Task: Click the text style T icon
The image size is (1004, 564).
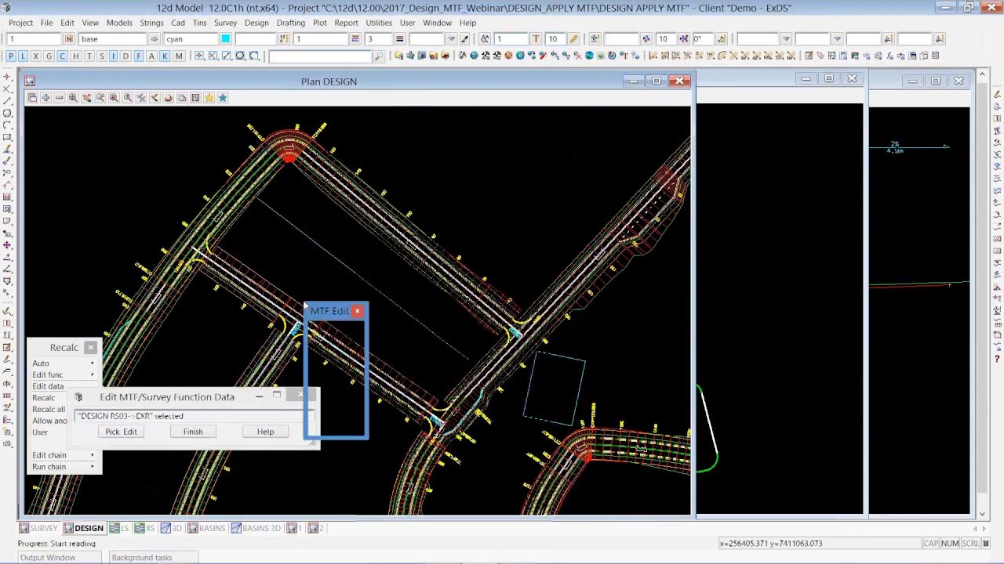Action: pyautogui.click(x=536, y=38)
